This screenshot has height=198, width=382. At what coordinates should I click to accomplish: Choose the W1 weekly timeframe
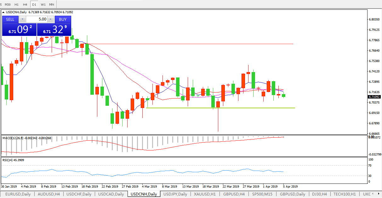coord(43,4)
